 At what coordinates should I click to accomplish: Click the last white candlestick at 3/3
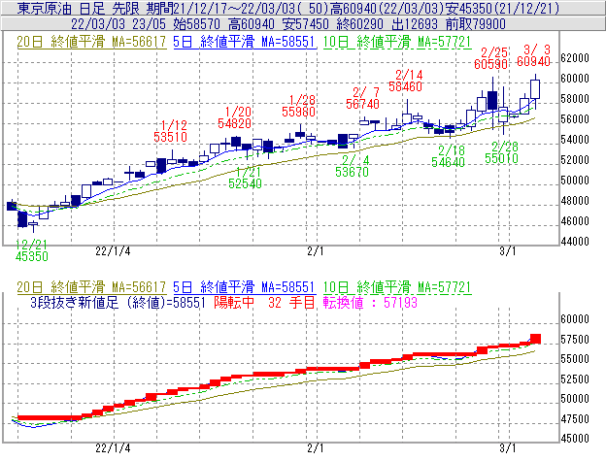[535, 89]
